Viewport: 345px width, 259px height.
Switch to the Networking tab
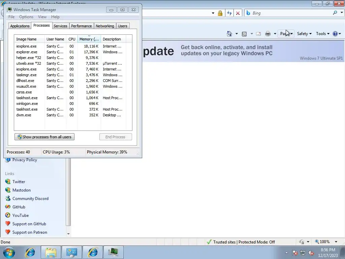[105, 26]
